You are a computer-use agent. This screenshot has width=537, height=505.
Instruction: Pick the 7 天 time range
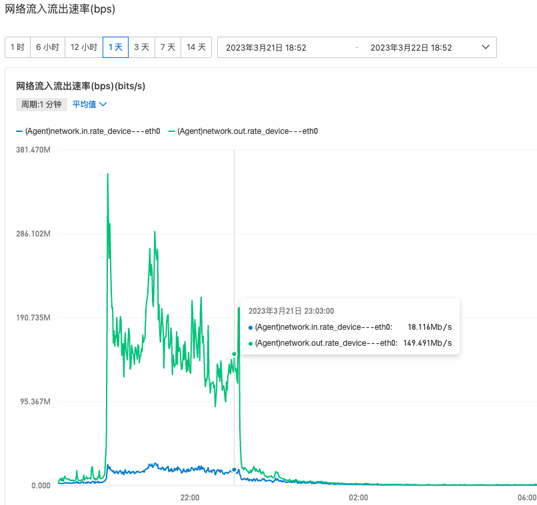pos(168,47)
